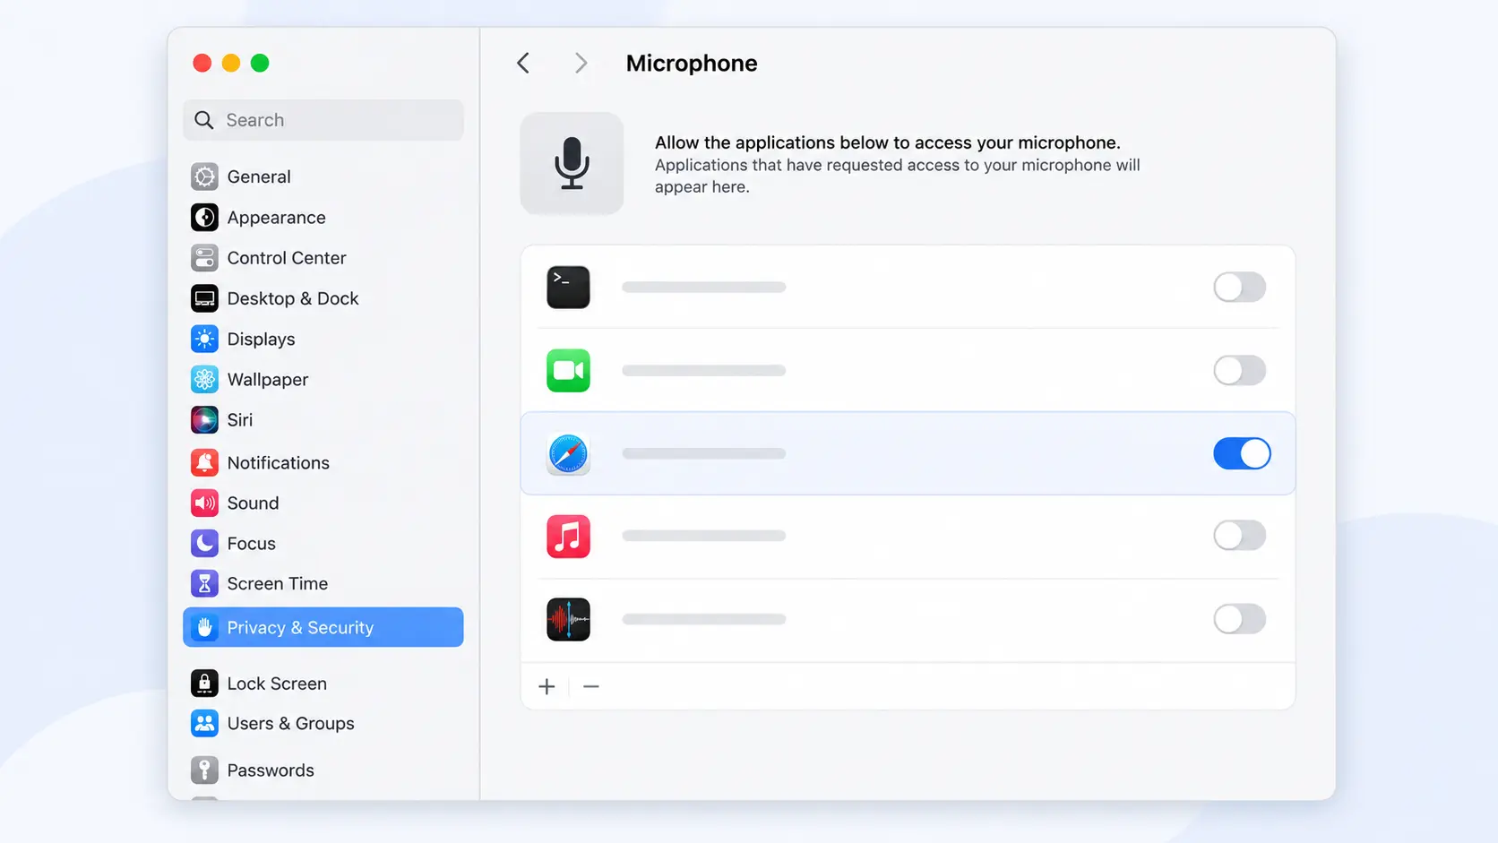This screenshot has height=843, width=1498.
Task: Click the Focus moon icon
Action: click(x=204, y=543)
